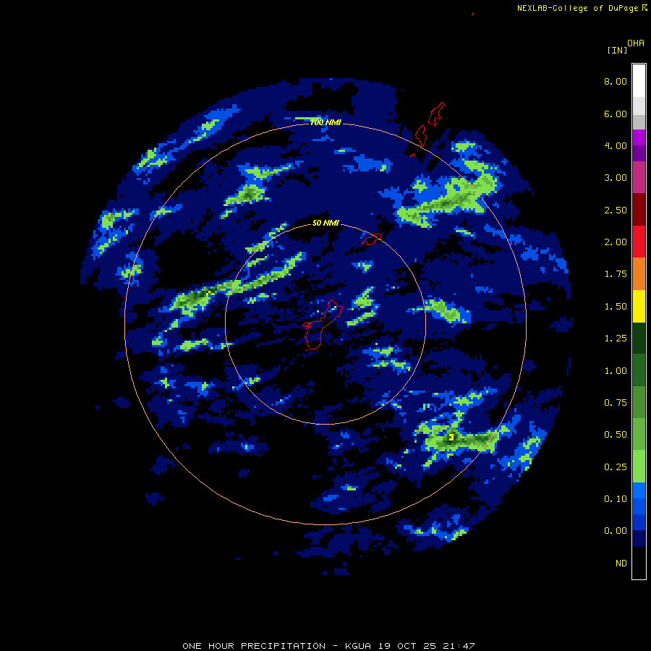The image size is (651, 651).
Task: Click the One Hour Precipitation KGUA title text
Action: [x=328, y=646]
